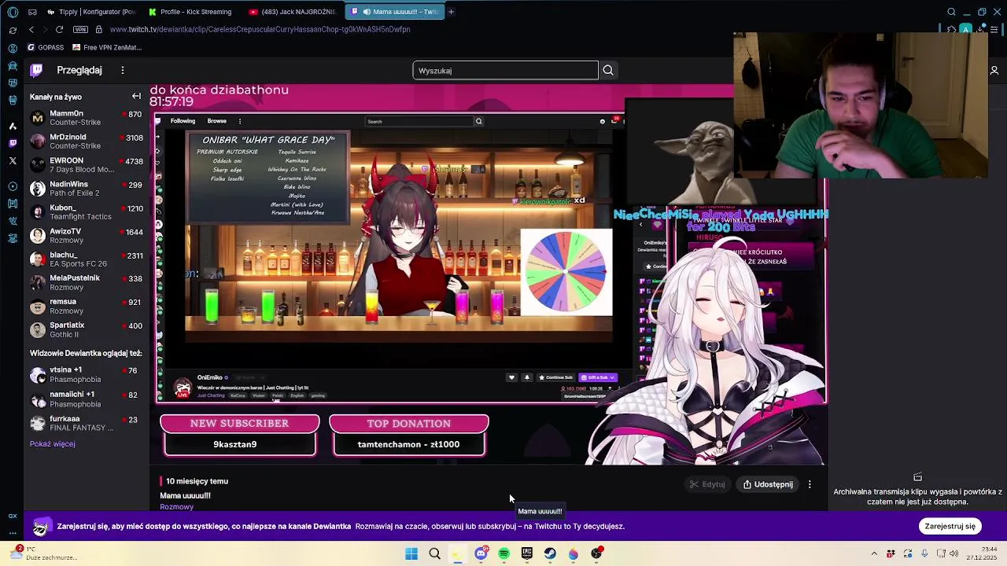Open vtsina +1 Phasmophobia channel

[x=87, y=374]
